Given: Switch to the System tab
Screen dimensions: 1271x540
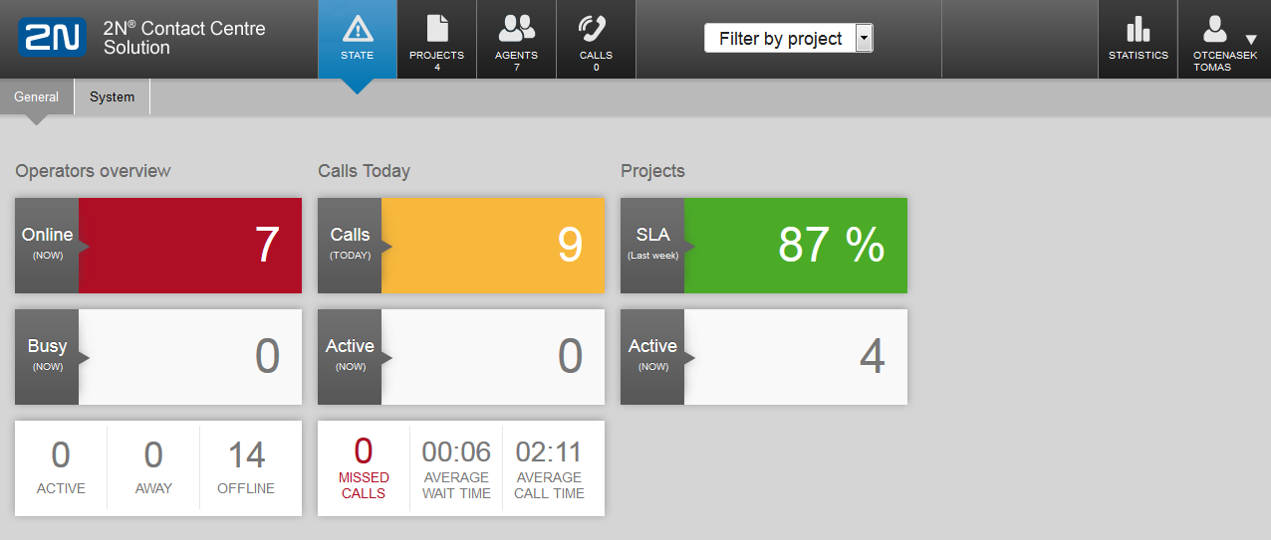Looking at the screenshot, I should [x=112, y=97].
